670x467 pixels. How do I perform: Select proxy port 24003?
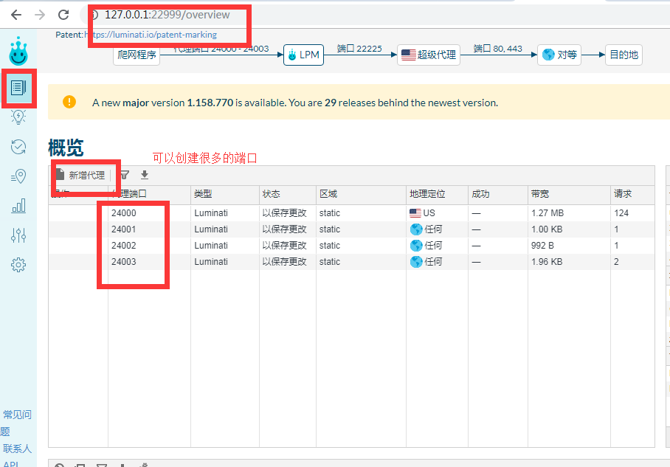(124, 262)
